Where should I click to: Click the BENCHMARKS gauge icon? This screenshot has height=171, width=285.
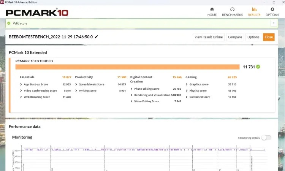point(232,9)
